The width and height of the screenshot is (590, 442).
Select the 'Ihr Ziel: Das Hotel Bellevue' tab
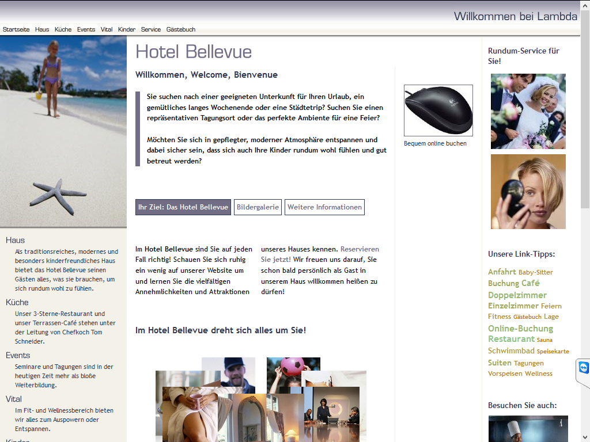[183, 207]
